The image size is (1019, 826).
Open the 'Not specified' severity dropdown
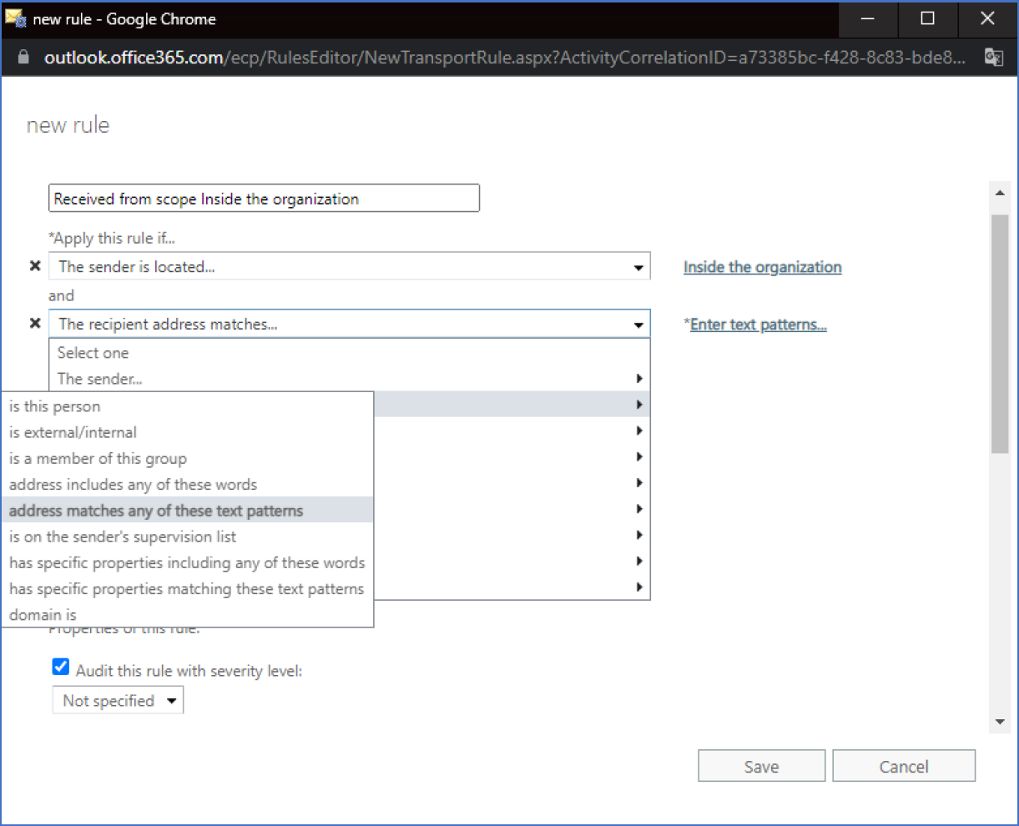(x=118, y=701)
